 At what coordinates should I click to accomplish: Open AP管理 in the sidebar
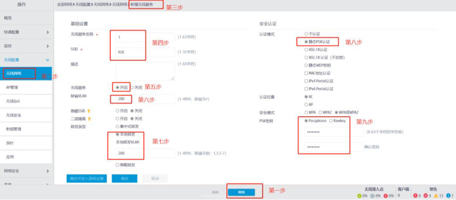26,87
